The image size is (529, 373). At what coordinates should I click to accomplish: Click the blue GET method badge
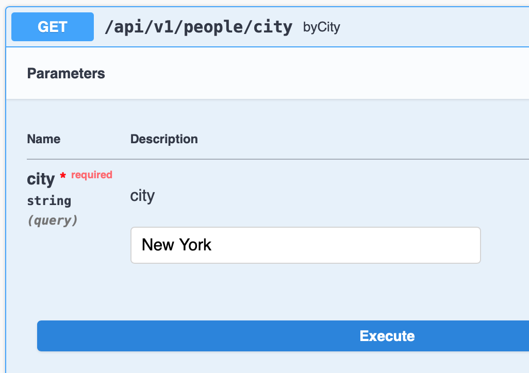(53, 27)
